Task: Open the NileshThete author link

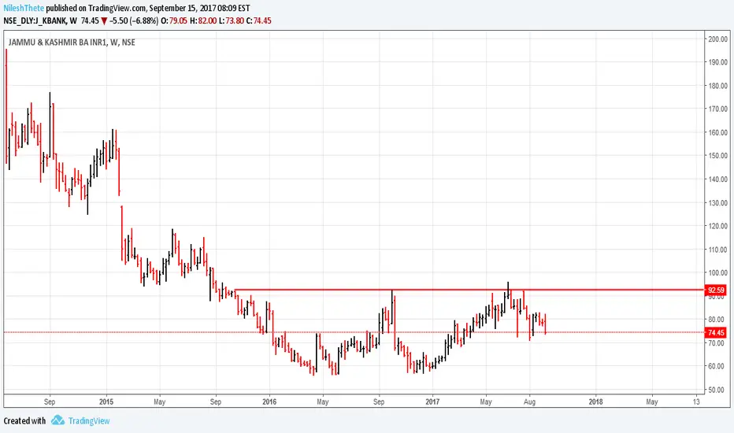Action: (x=24, y=8)
